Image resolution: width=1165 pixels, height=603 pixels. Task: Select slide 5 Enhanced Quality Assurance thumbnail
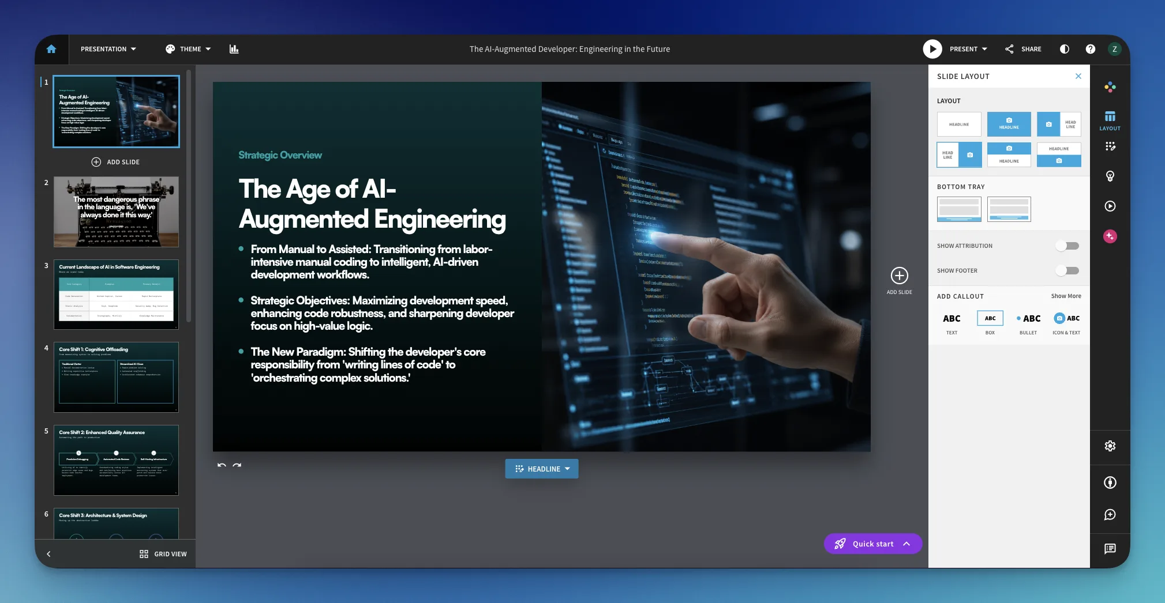(x=116, y=461)
